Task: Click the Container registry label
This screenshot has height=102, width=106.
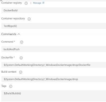Action: 12,3
